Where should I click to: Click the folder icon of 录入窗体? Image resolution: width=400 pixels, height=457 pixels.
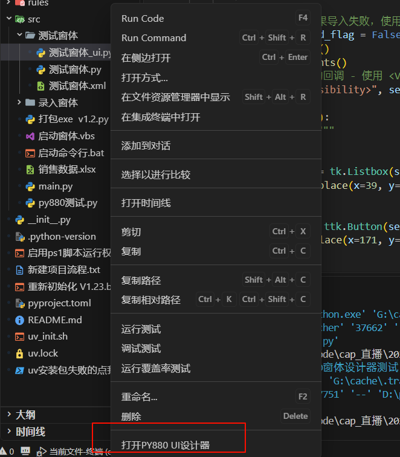[x=30, y=102]
